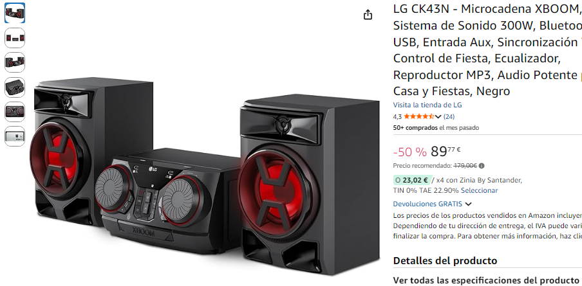
Task: Select the fourth thumbnail showing the main unit
Action: [15, 87]
